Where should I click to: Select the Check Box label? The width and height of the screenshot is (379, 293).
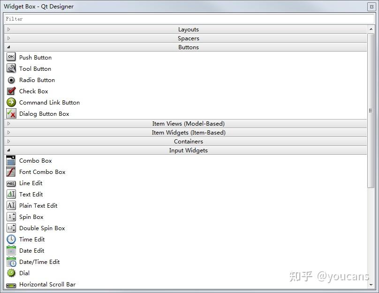pyautogui.click(x=34, y=91)
